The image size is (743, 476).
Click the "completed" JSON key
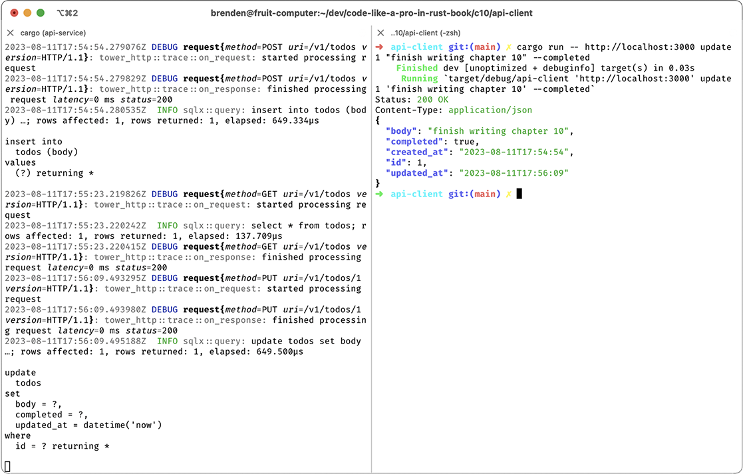(x=414, y=141)
